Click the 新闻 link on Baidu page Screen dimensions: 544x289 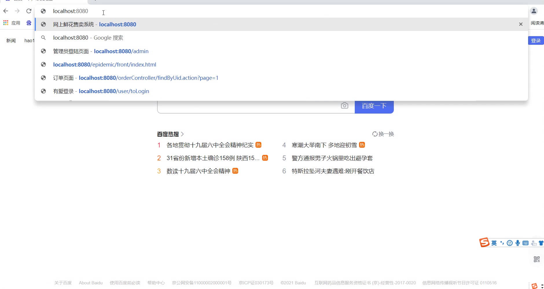click(x=11, y=41)
